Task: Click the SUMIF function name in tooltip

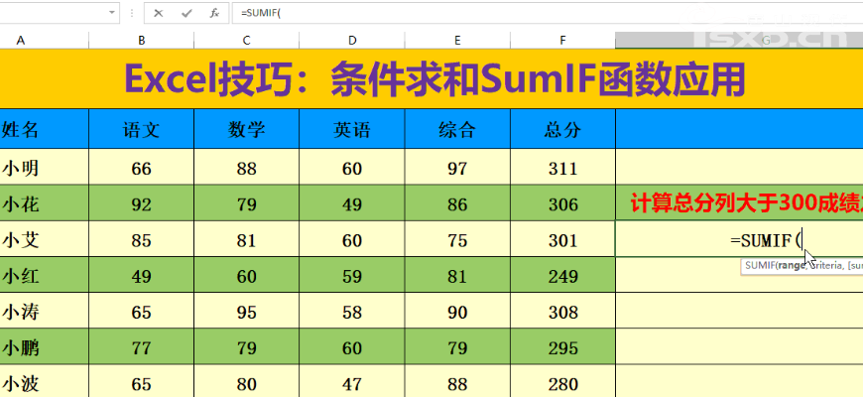Action: tap(759, 265)
